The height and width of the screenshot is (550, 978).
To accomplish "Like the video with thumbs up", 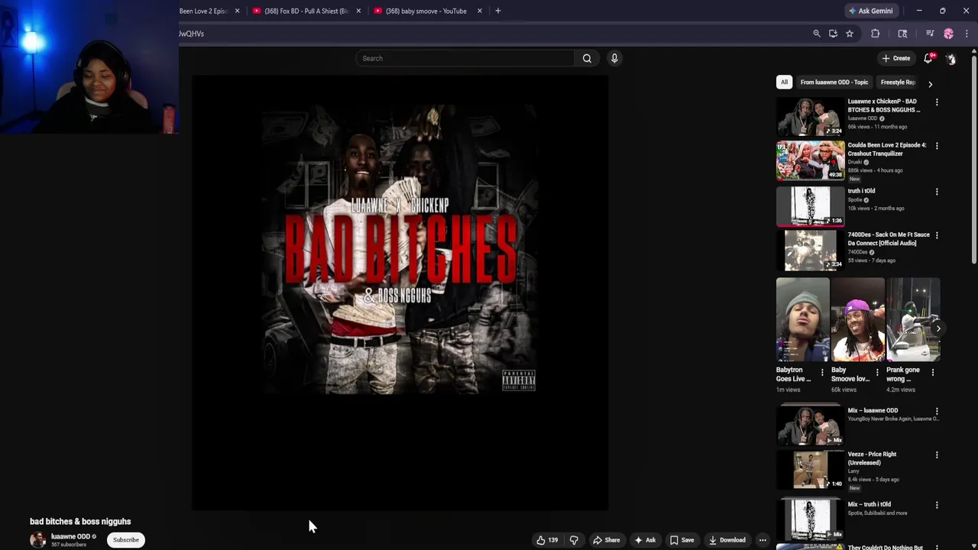I will click(x=547, y=540).
